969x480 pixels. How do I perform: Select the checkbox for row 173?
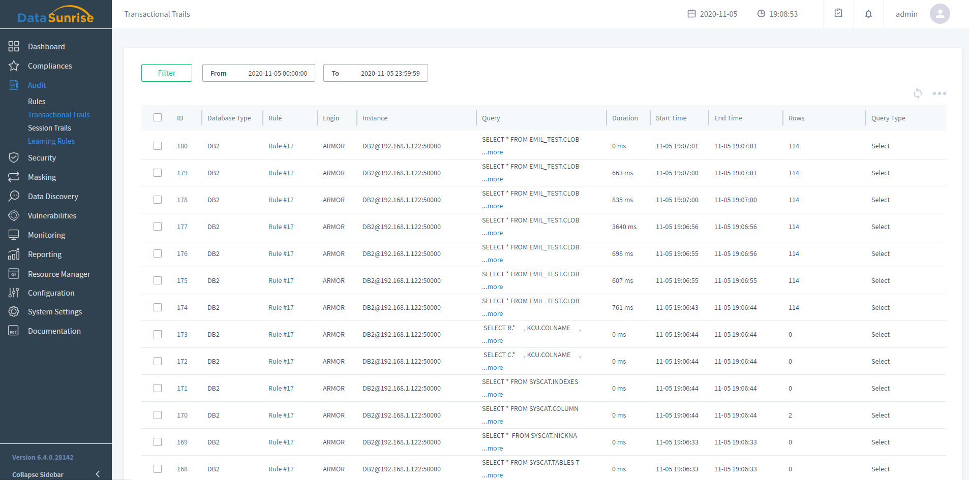158,334
